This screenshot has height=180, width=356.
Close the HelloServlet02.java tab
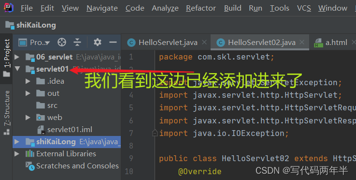click(x=302, y=42)
